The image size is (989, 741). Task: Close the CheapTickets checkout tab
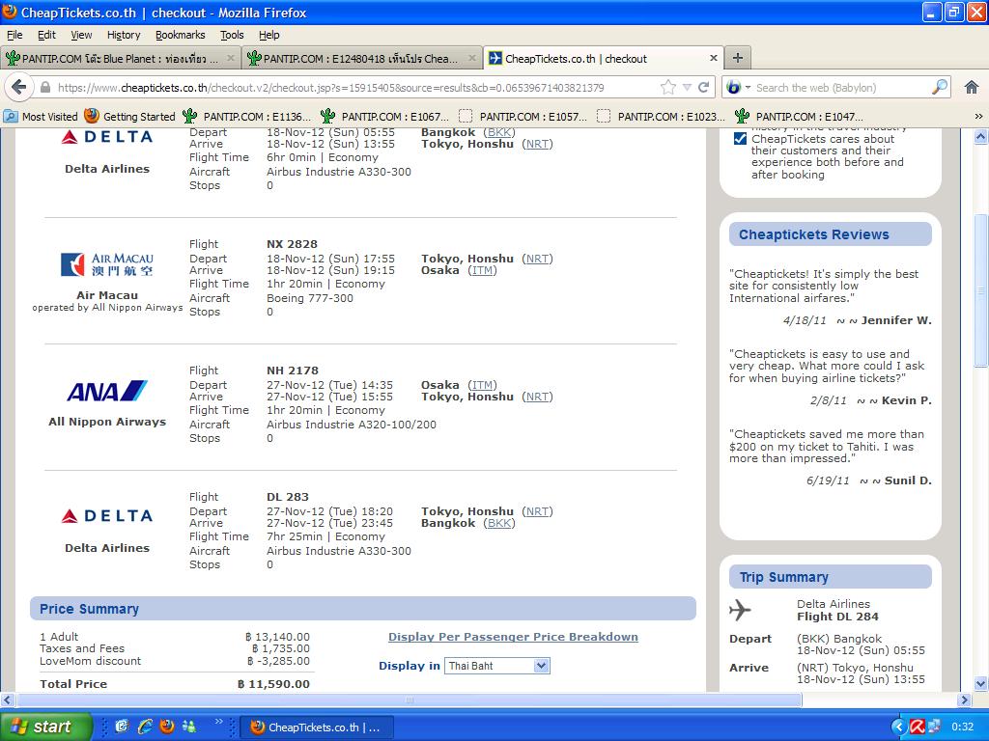click(x=714, y=58)
